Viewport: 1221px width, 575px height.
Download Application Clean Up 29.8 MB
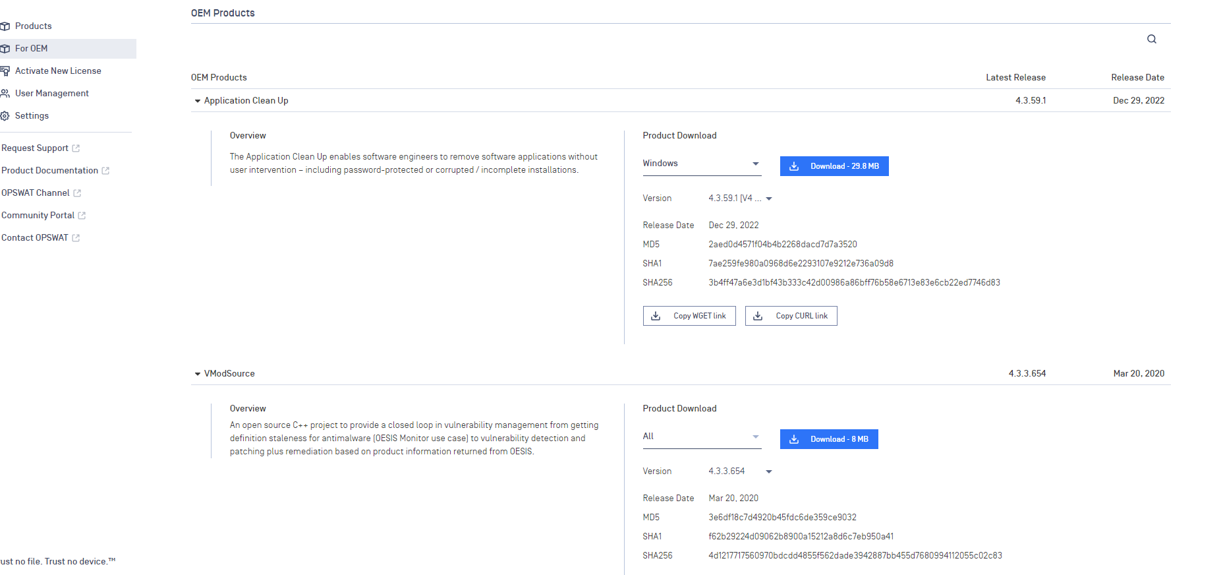click(834, 166)
